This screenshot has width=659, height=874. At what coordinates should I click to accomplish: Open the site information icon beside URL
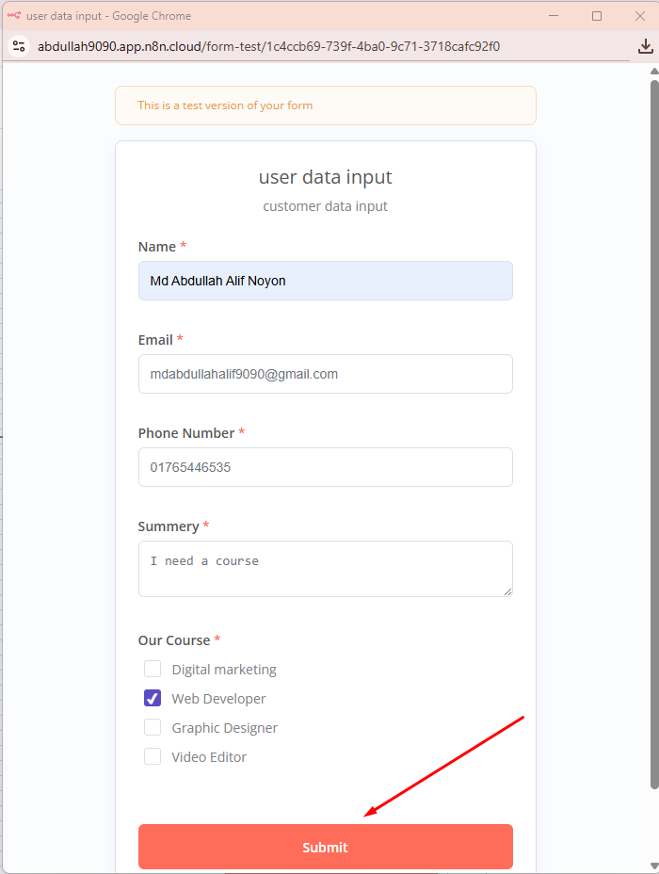point(19,46)
